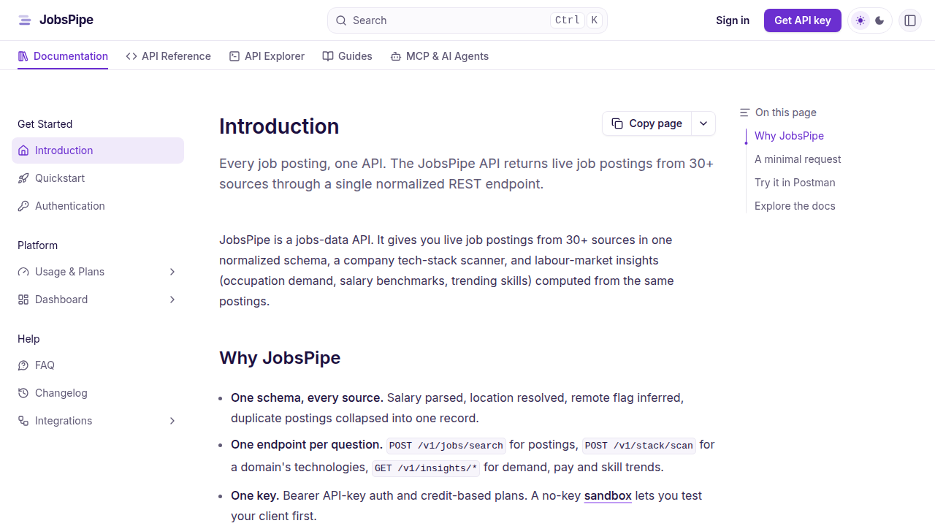Expand the Dashboard section chevron
935x526 pixels.
172,300
